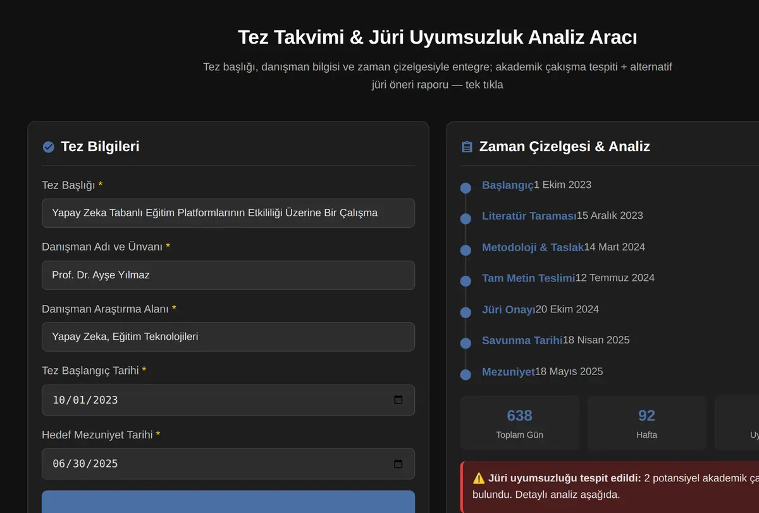Click the Danışman Araştırma Alanı field
Viewport: 759px width, 513px height.
[x=228, y=337]
